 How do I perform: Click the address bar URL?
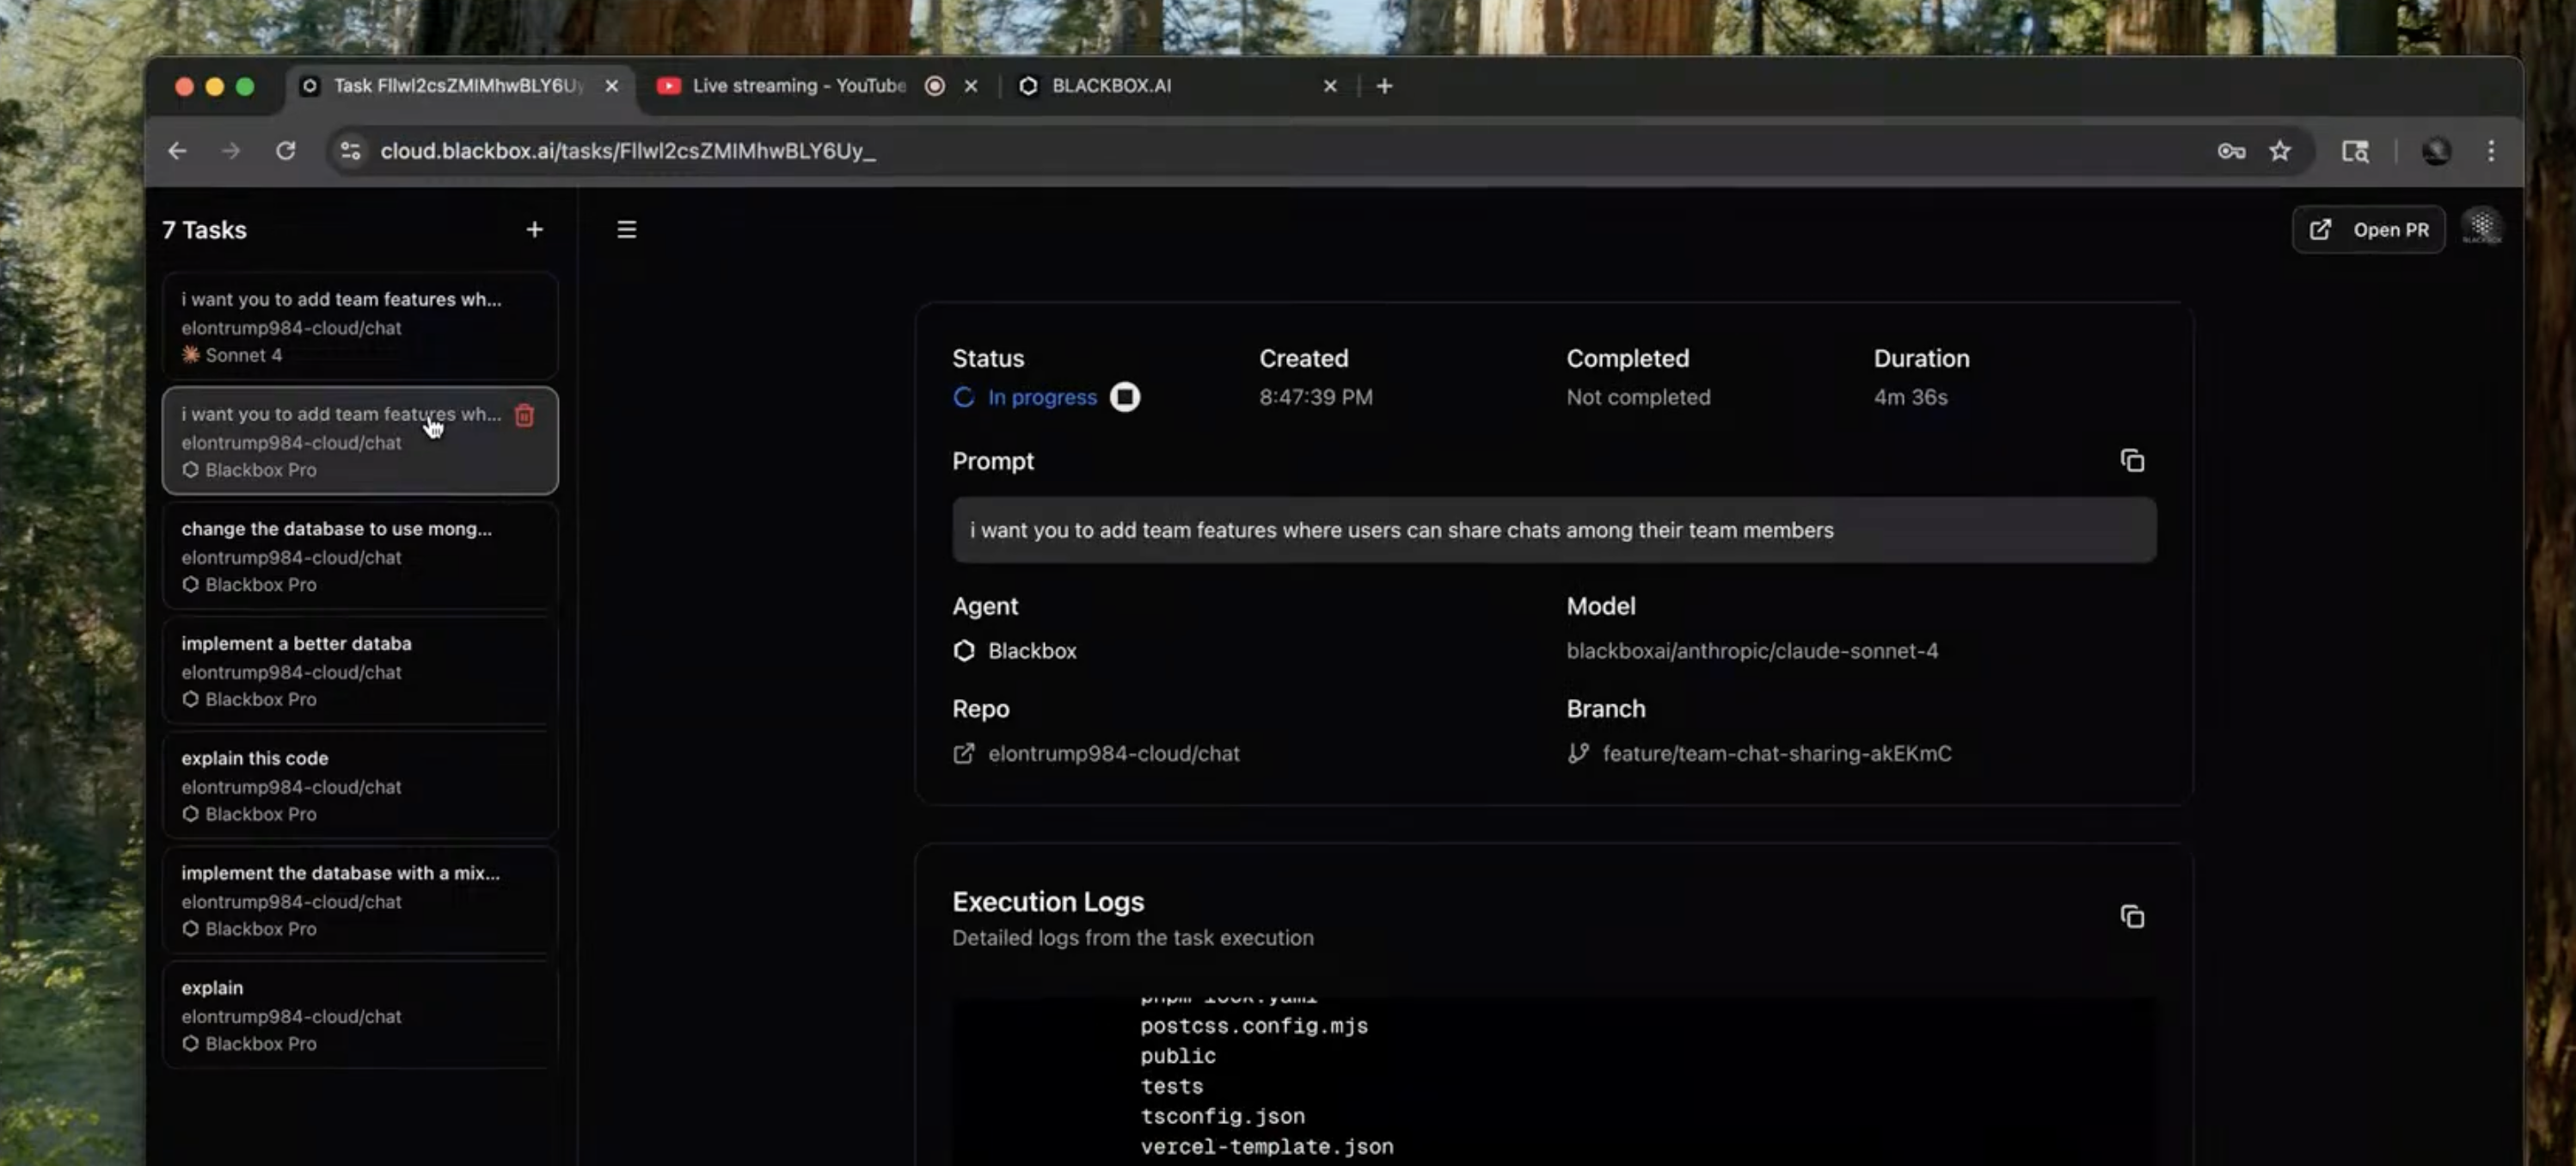coord(627,151)
